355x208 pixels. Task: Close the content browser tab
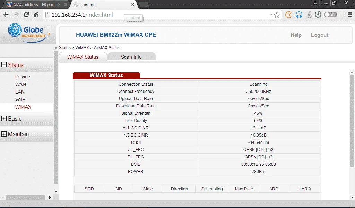click(133, 5)
